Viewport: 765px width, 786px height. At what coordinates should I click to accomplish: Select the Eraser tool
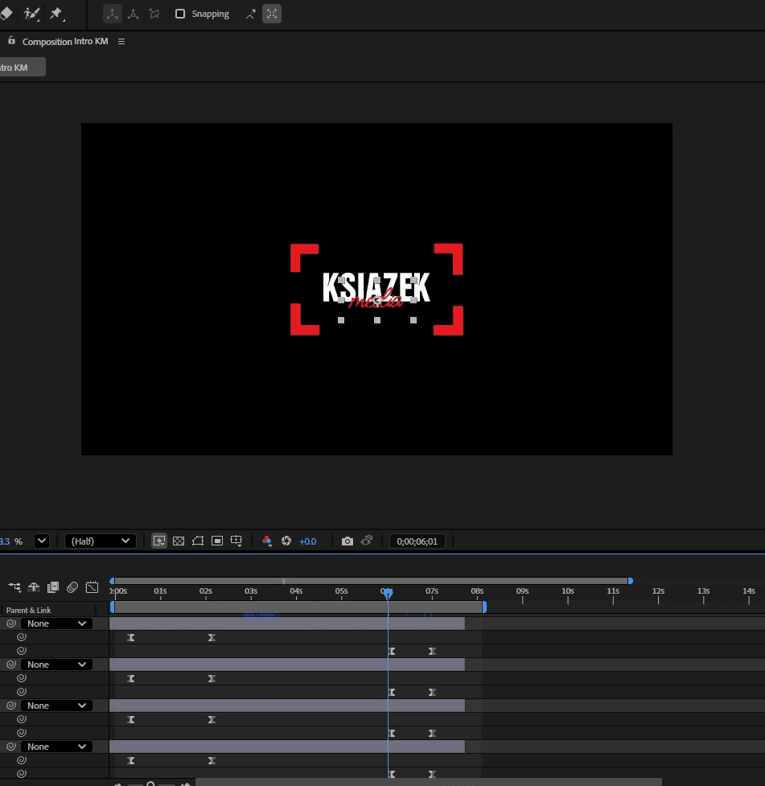tap(6, 14)
